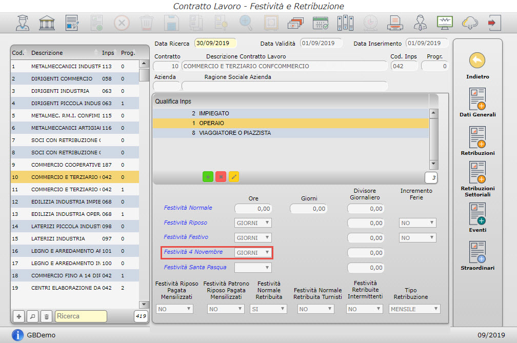Open Festività Riposo Pagata Mensilizzati dropdown
517x343 pixels.
point(174,309)
